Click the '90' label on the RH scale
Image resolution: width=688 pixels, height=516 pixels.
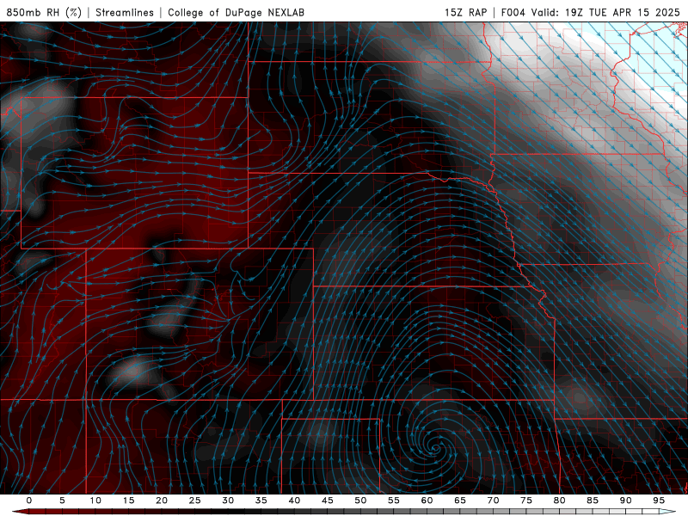(626, 501)
